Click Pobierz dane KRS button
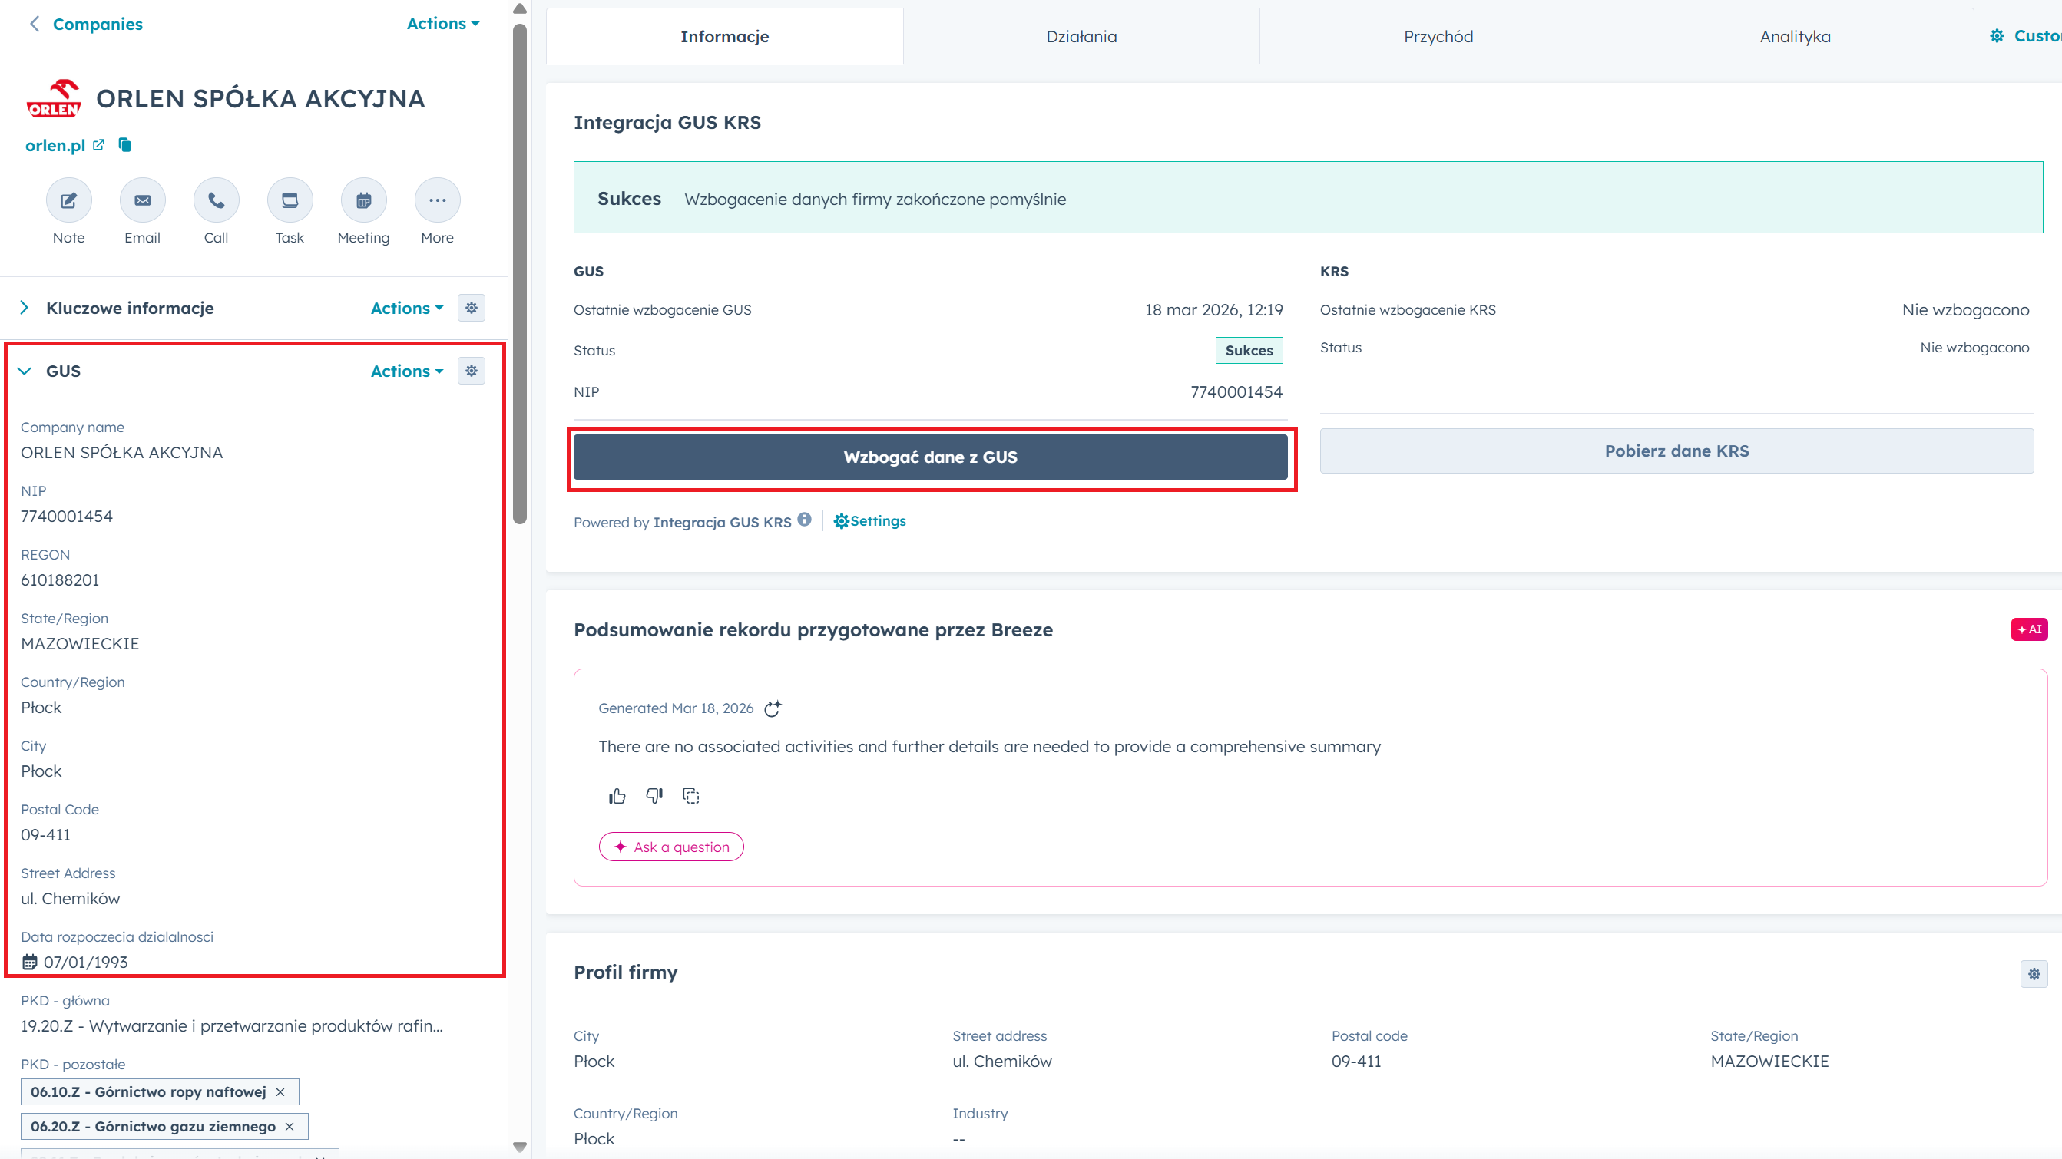 (1677, 451)
